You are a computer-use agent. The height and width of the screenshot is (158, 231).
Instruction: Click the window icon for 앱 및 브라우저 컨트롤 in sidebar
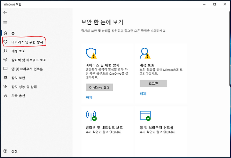[5, 69]
